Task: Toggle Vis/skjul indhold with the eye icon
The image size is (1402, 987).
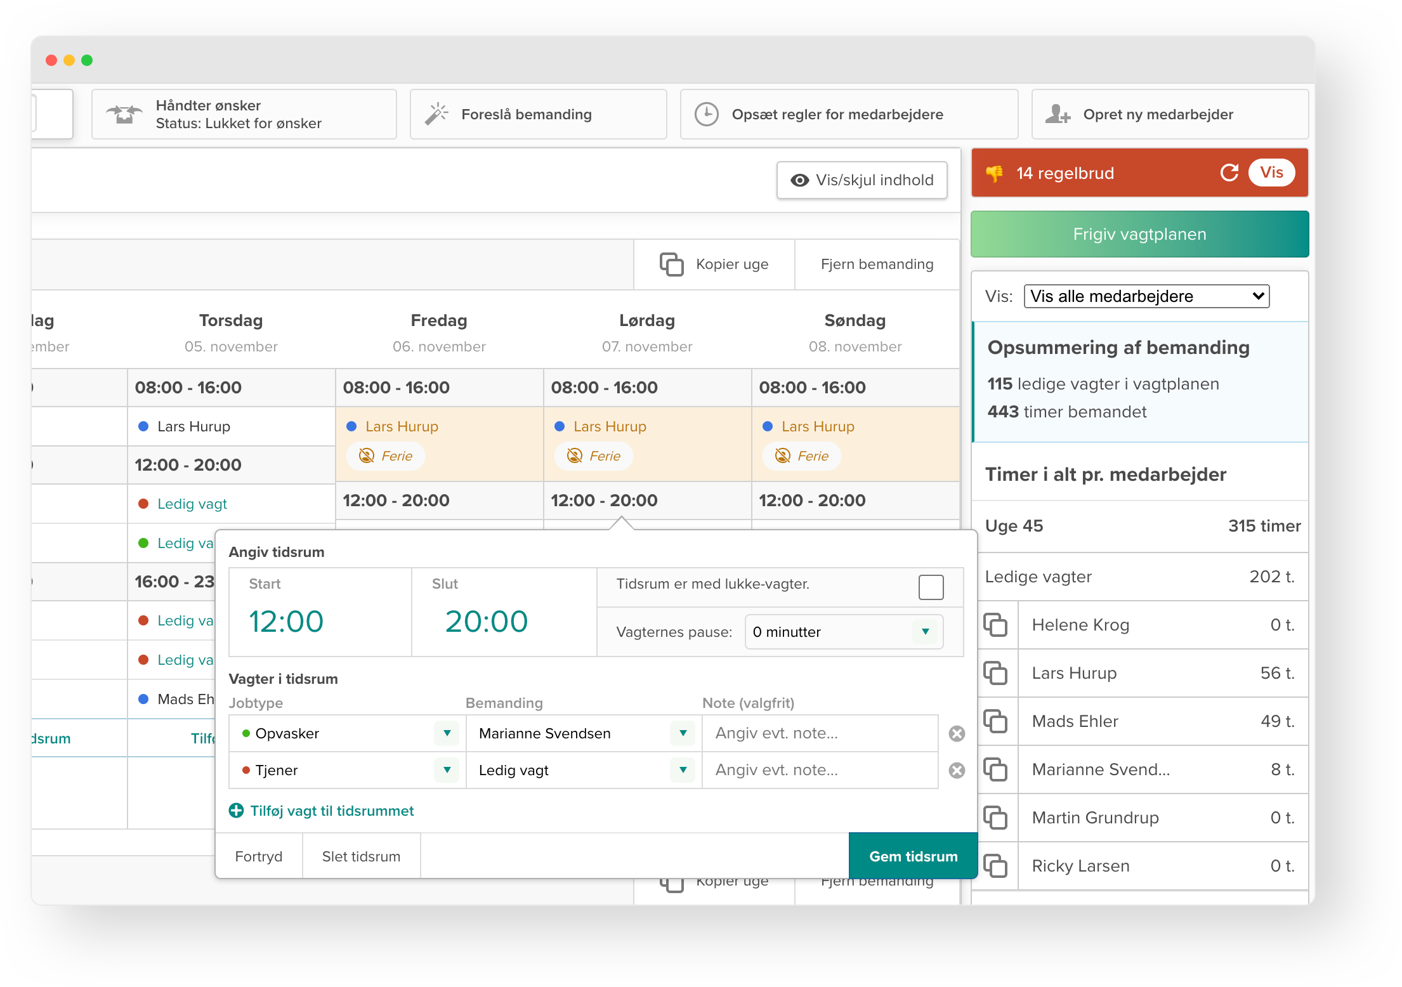Action: click(x=799, y=180)
